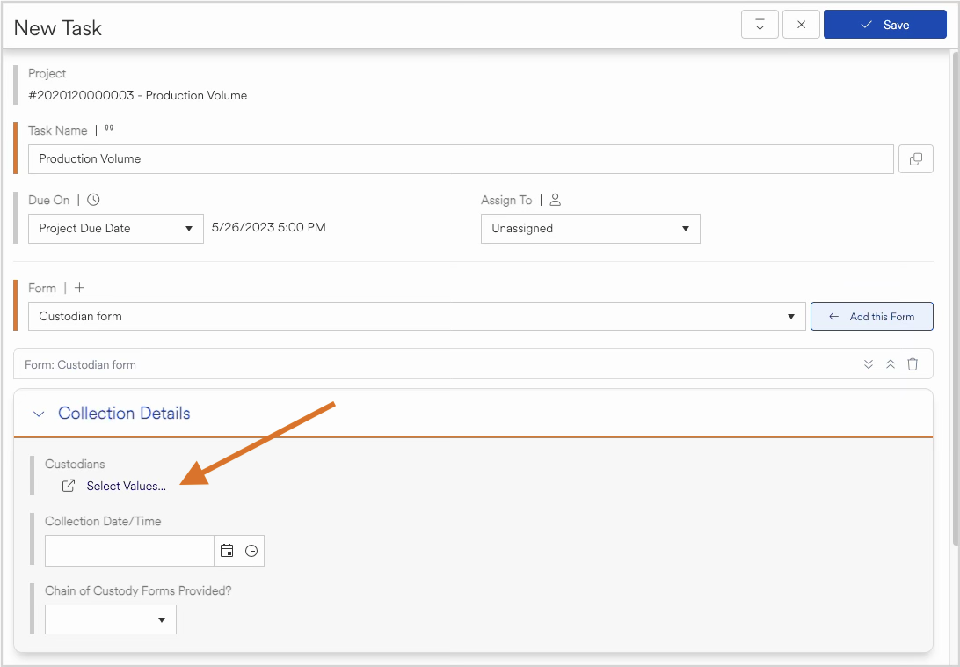
Task: Click the plus icon beside Form label
Action: click(x=80, y=288)
